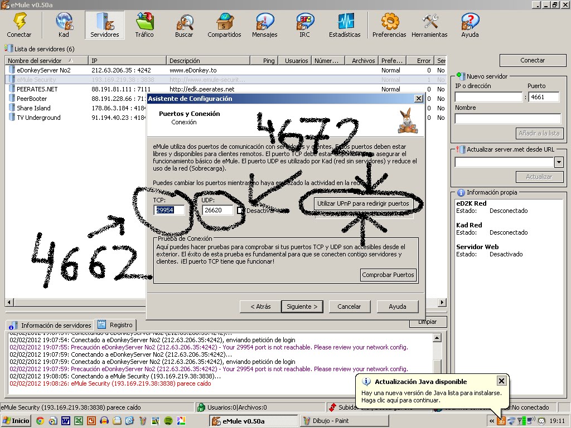Viewport: 571px width, 428px height.
Task: Open the Preferencias gear icon
Action: point(389,25)
